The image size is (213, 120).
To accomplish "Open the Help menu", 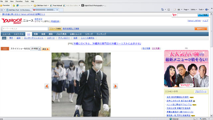I will (32, 1).
